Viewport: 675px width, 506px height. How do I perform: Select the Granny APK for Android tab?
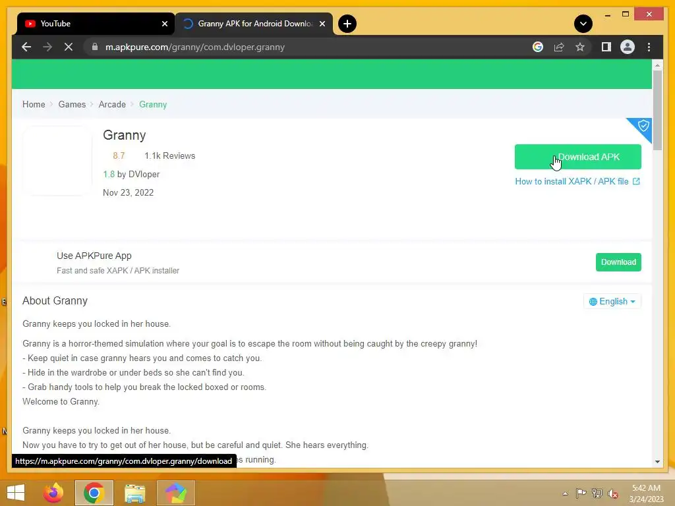[254, 24]
